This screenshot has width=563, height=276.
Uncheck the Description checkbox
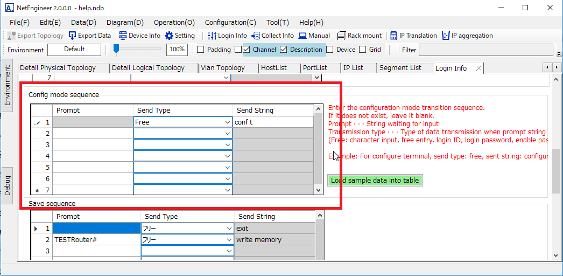click(x=284, y=50)
